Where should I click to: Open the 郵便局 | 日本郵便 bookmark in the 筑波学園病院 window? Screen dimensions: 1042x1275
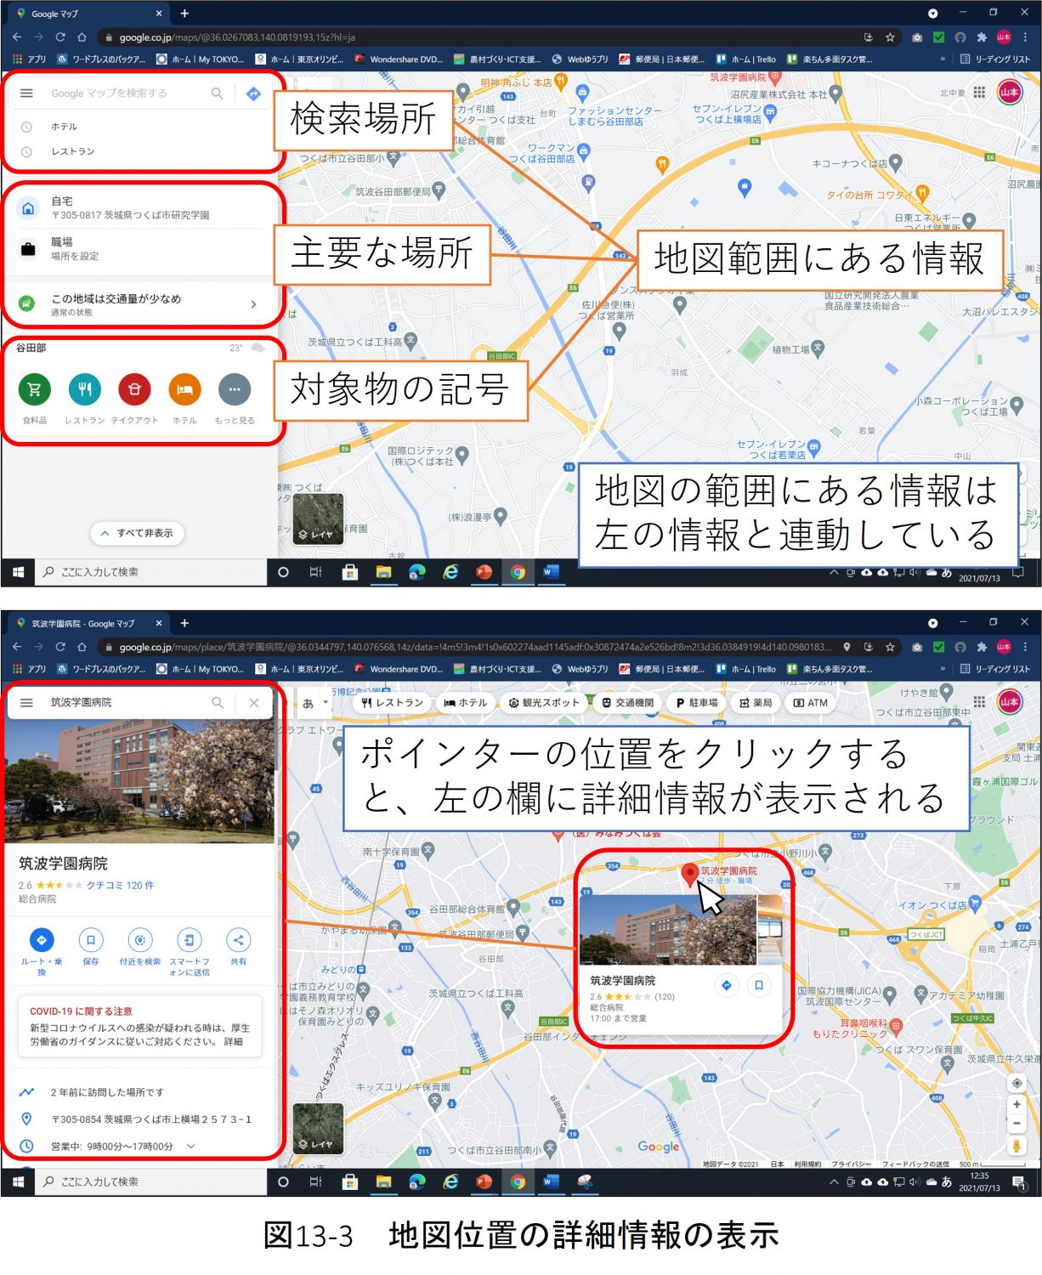coord(662,669)
